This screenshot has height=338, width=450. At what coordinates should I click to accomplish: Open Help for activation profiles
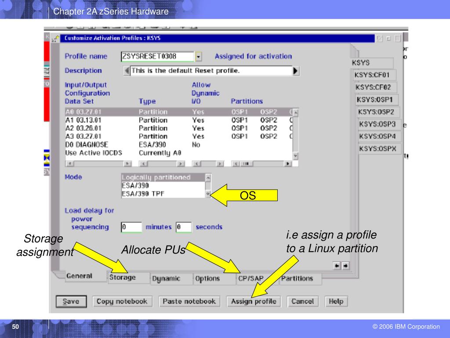(x=336, y=301)
